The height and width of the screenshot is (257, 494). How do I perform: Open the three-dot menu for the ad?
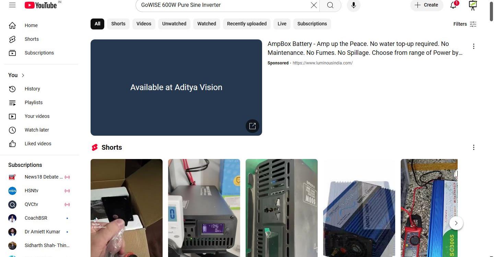(x=473, y=46)
